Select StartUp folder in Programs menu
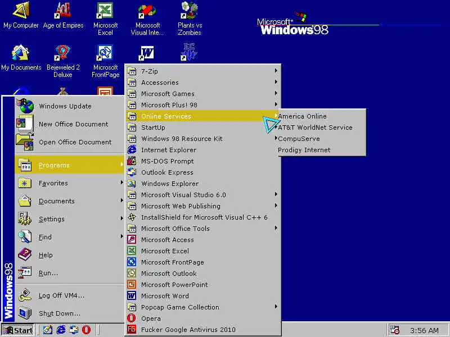450x337 pixels. click(202, 127)
